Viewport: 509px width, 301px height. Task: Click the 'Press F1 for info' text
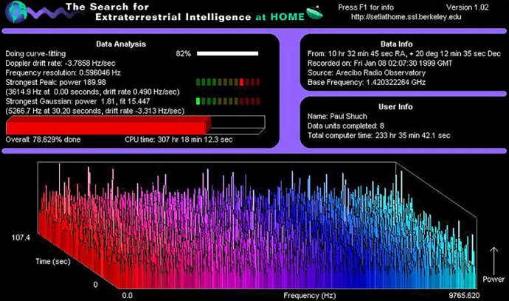point(366,7)
